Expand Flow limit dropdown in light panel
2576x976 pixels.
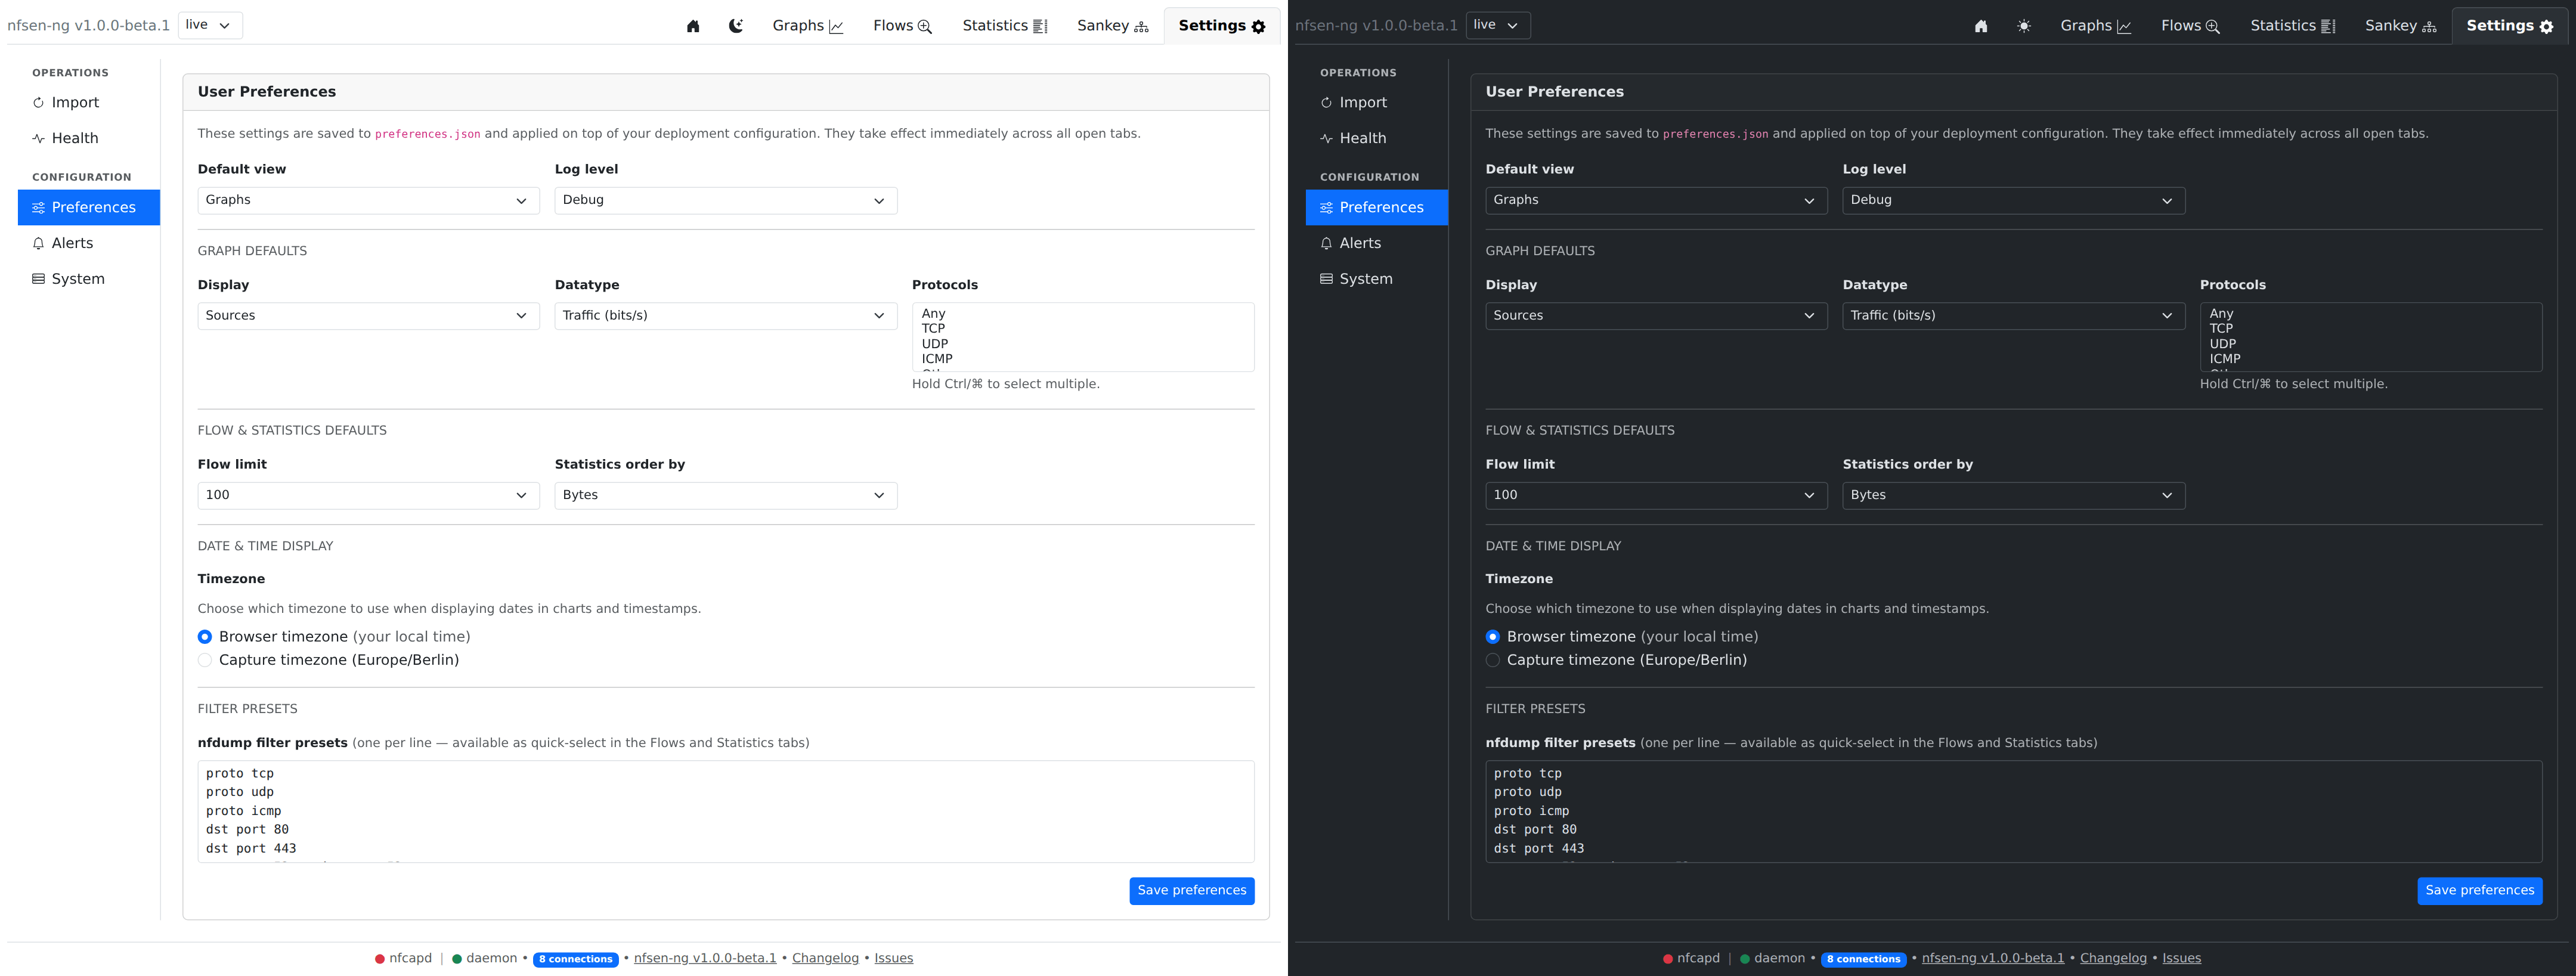pos(369,496)
